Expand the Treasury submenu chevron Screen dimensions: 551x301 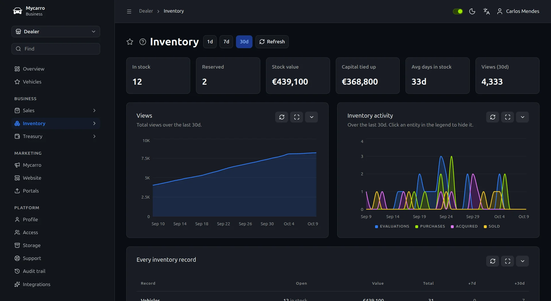[94, 136]
